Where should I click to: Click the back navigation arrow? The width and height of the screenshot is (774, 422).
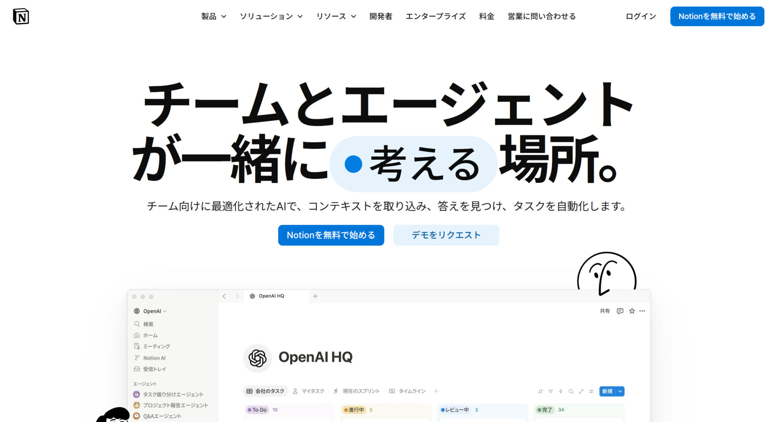tap(224, 296)
